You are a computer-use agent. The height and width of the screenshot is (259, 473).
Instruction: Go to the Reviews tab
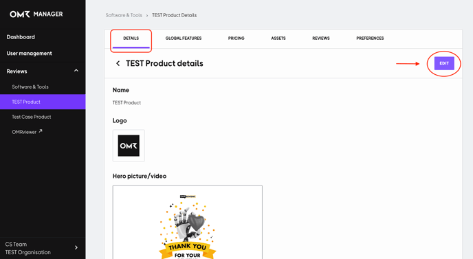[x=321, y=38]
